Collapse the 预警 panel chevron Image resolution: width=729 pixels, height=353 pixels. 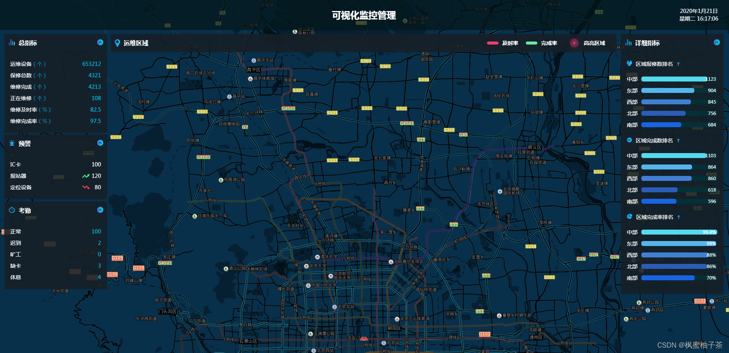click(x=100, y=143)
